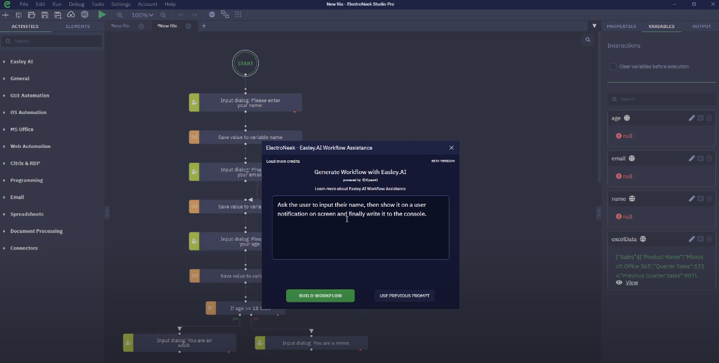The height and width of the screenshot is (363, 719).
Task: Click the canvas search magnifier icon
Action: click(588, 40)
